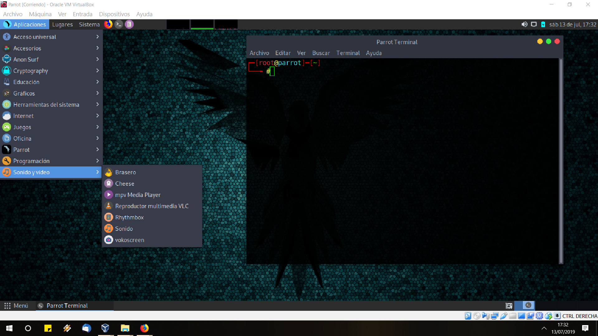The width and height of the screenshot is (598, 336).
Task: Open Terminal menu in Parrot Terminal
Action: (348, 53)
